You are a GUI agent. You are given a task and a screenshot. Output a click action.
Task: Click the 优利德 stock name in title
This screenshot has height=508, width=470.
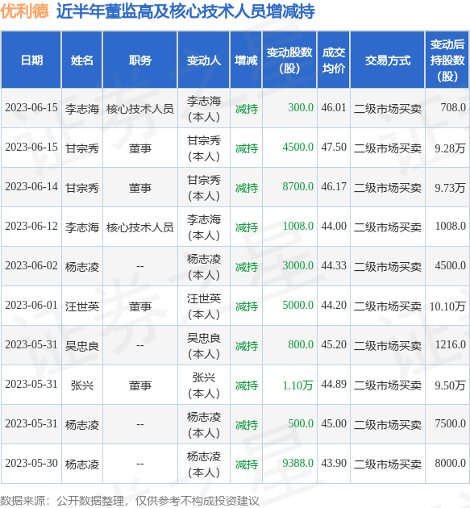point(25,11)
